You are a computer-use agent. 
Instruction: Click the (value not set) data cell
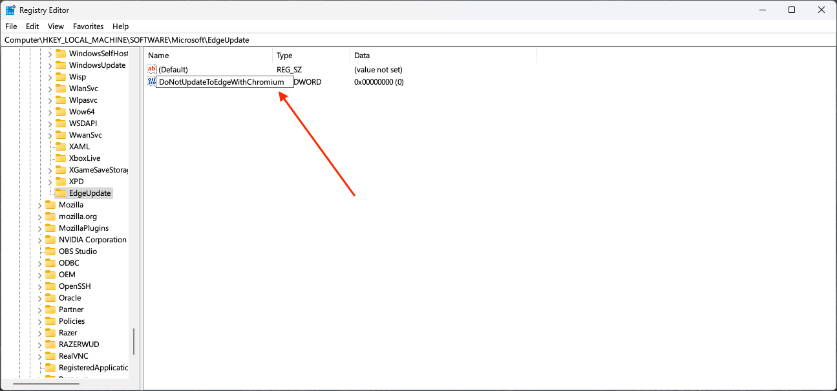pos(378,69)
